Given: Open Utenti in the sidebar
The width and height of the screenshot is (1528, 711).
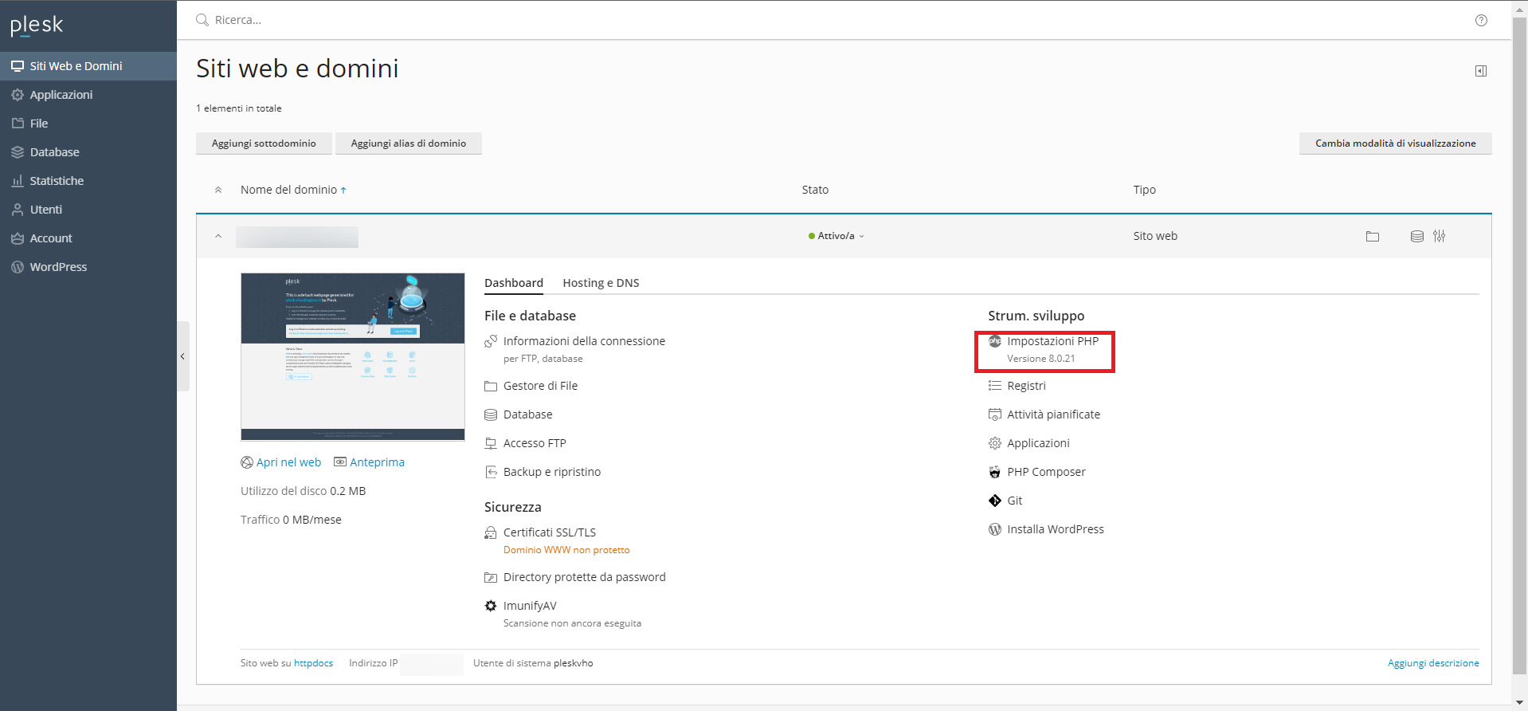Looking at the screenshot, I should pos(88,210).
